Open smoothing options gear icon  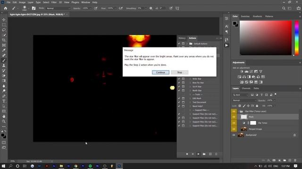(151, 8)
